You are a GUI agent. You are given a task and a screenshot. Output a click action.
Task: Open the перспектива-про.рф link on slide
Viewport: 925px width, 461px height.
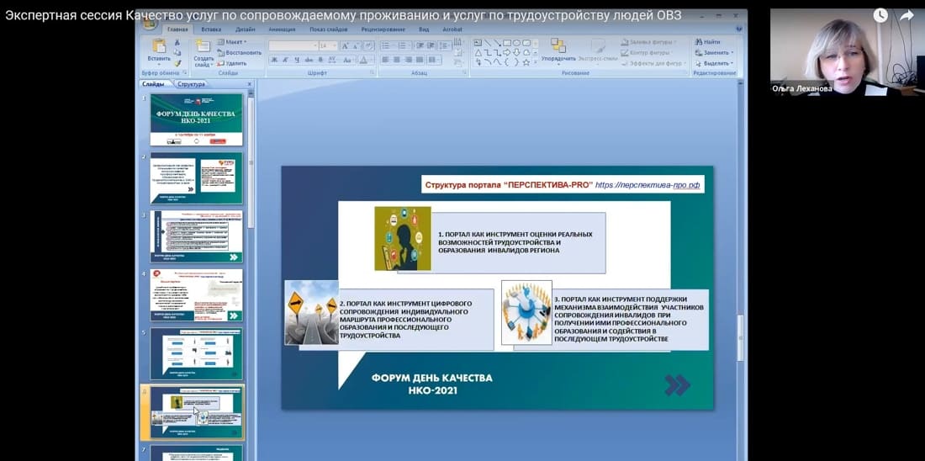pyautogui.click(x=647, y=184)
